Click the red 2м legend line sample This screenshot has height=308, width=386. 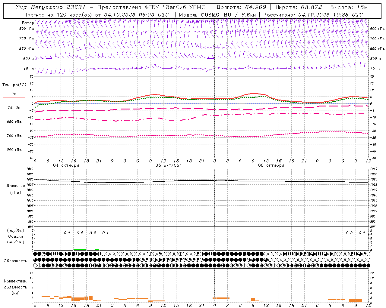pos(14,97)
